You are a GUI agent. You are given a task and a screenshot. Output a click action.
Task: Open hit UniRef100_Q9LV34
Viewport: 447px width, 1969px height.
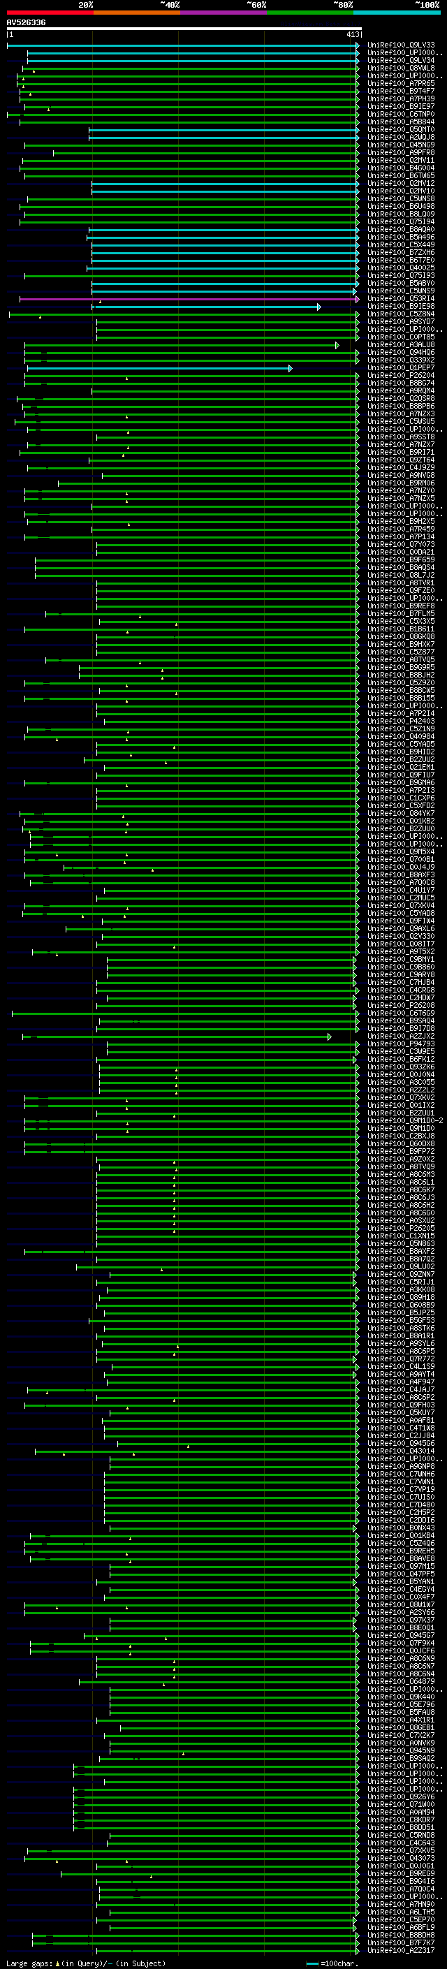401,60
